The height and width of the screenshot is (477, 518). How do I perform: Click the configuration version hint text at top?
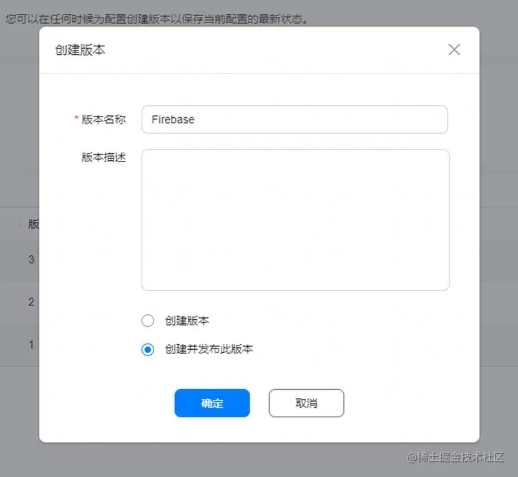[157, 19]
